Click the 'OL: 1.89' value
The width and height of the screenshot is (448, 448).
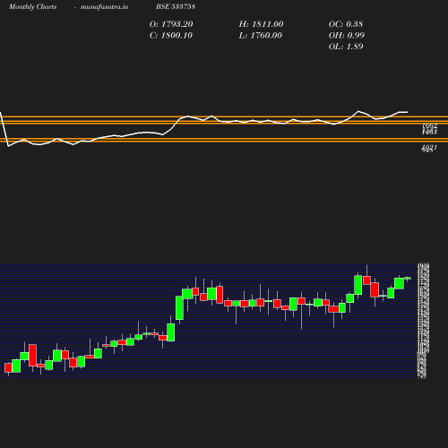coord(346,47)
